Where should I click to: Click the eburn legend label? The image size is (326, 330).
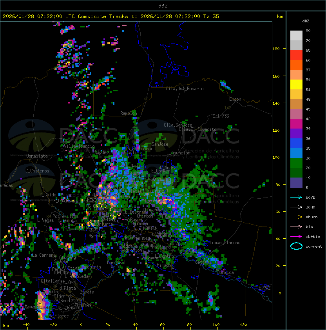[312, 217]
